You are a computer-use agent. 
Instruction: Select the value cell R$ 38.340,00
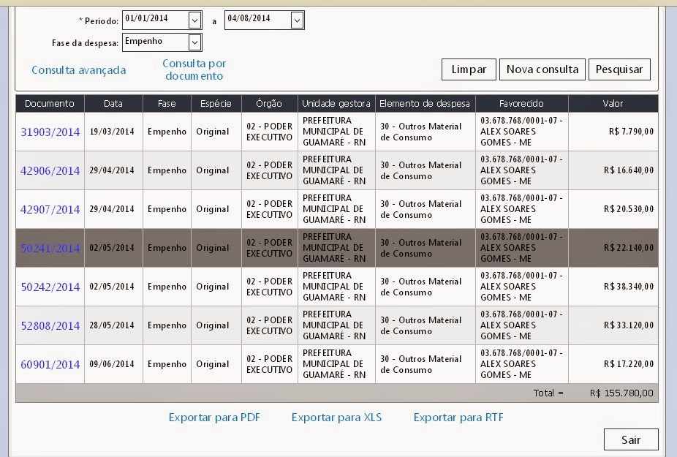click(x=613, y=287)
